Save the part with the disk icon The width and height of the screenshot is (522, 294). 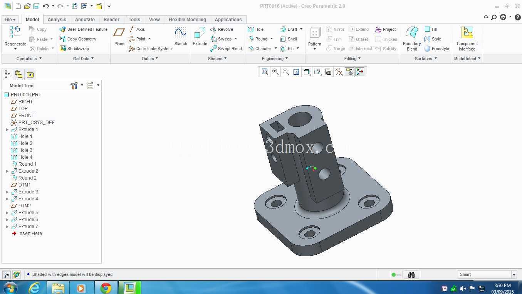36,6
